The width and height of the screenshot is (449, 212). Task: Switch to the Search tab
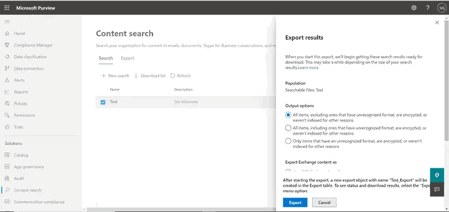pos(106,58)
